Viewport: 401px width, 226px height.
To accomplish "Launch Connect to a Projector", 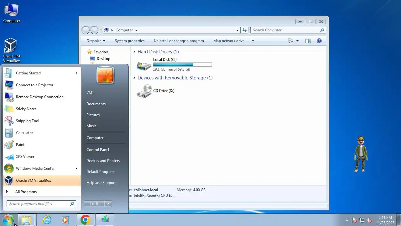I will (42, 85).
